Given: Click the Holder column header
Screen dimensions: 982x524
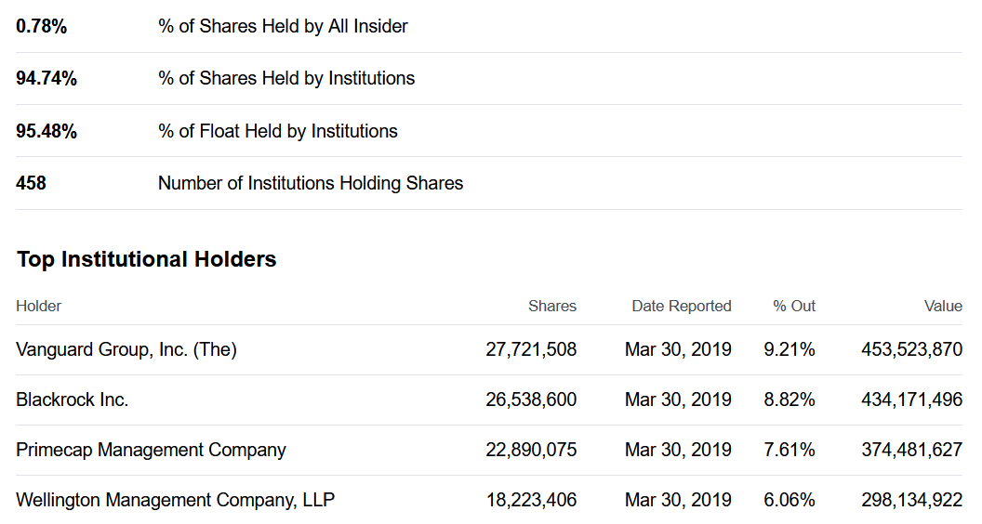Looking at the screenshot, I should tap(39, 307).
